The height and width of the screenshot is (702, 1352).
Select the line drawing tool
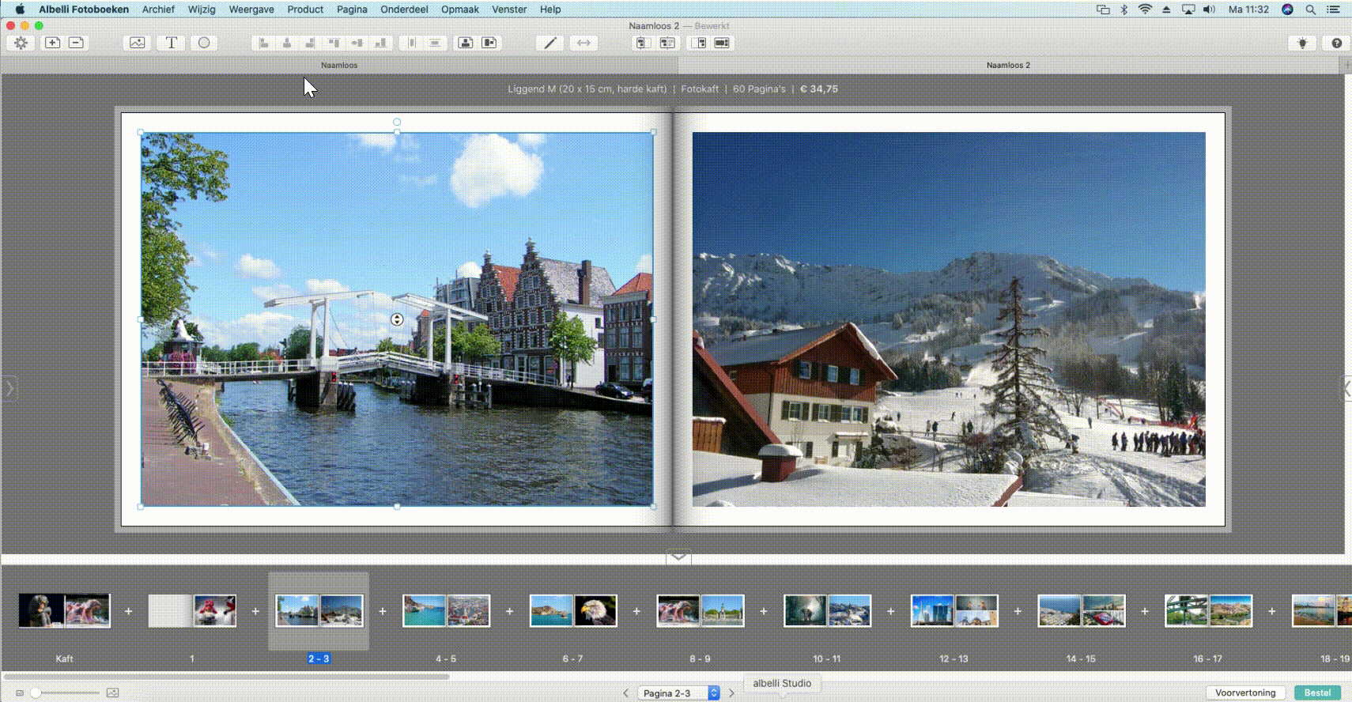[550, 43]
